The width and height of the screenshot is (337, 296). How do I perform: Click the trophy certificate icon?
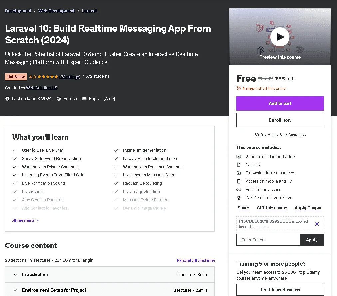click(x=239, y=198)
